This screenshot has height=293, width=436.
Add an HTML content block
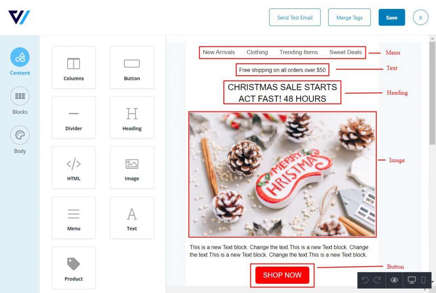click(x=73, y=168)
